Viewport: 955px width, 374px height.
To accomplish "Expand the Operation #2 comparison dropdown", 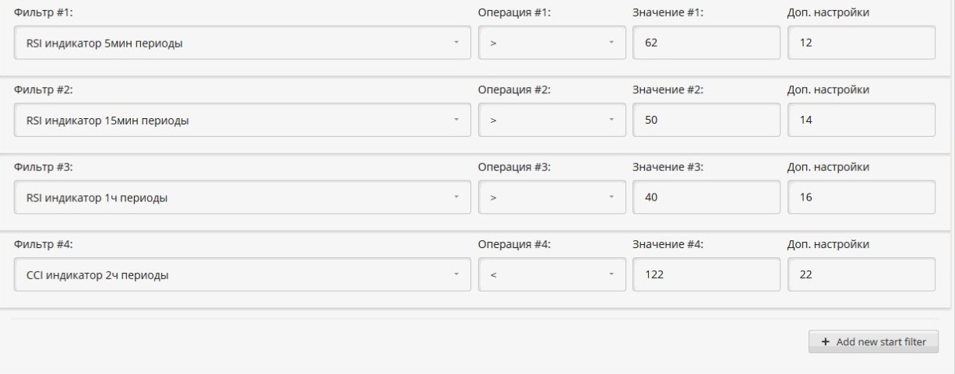I will [552, 121].
